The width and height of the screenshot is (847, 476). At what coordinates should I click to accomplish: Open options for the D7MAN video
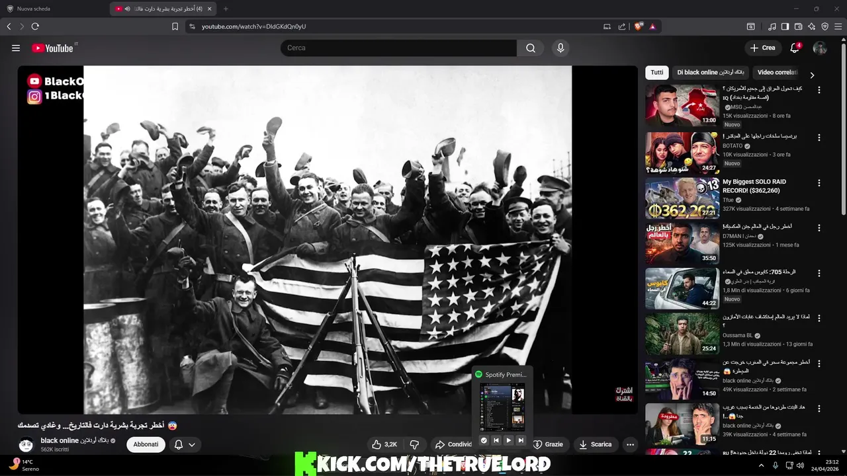click(819, 227)
